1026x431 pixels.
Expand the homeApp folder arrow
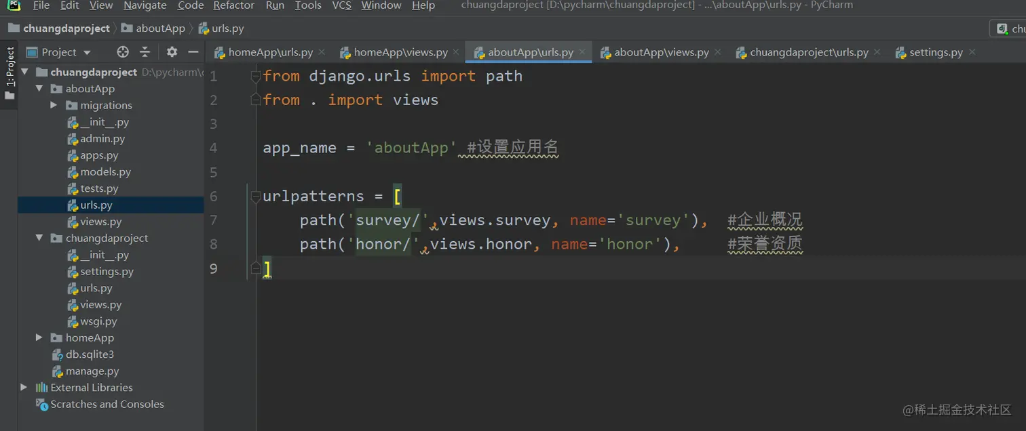tap(39, 338)
